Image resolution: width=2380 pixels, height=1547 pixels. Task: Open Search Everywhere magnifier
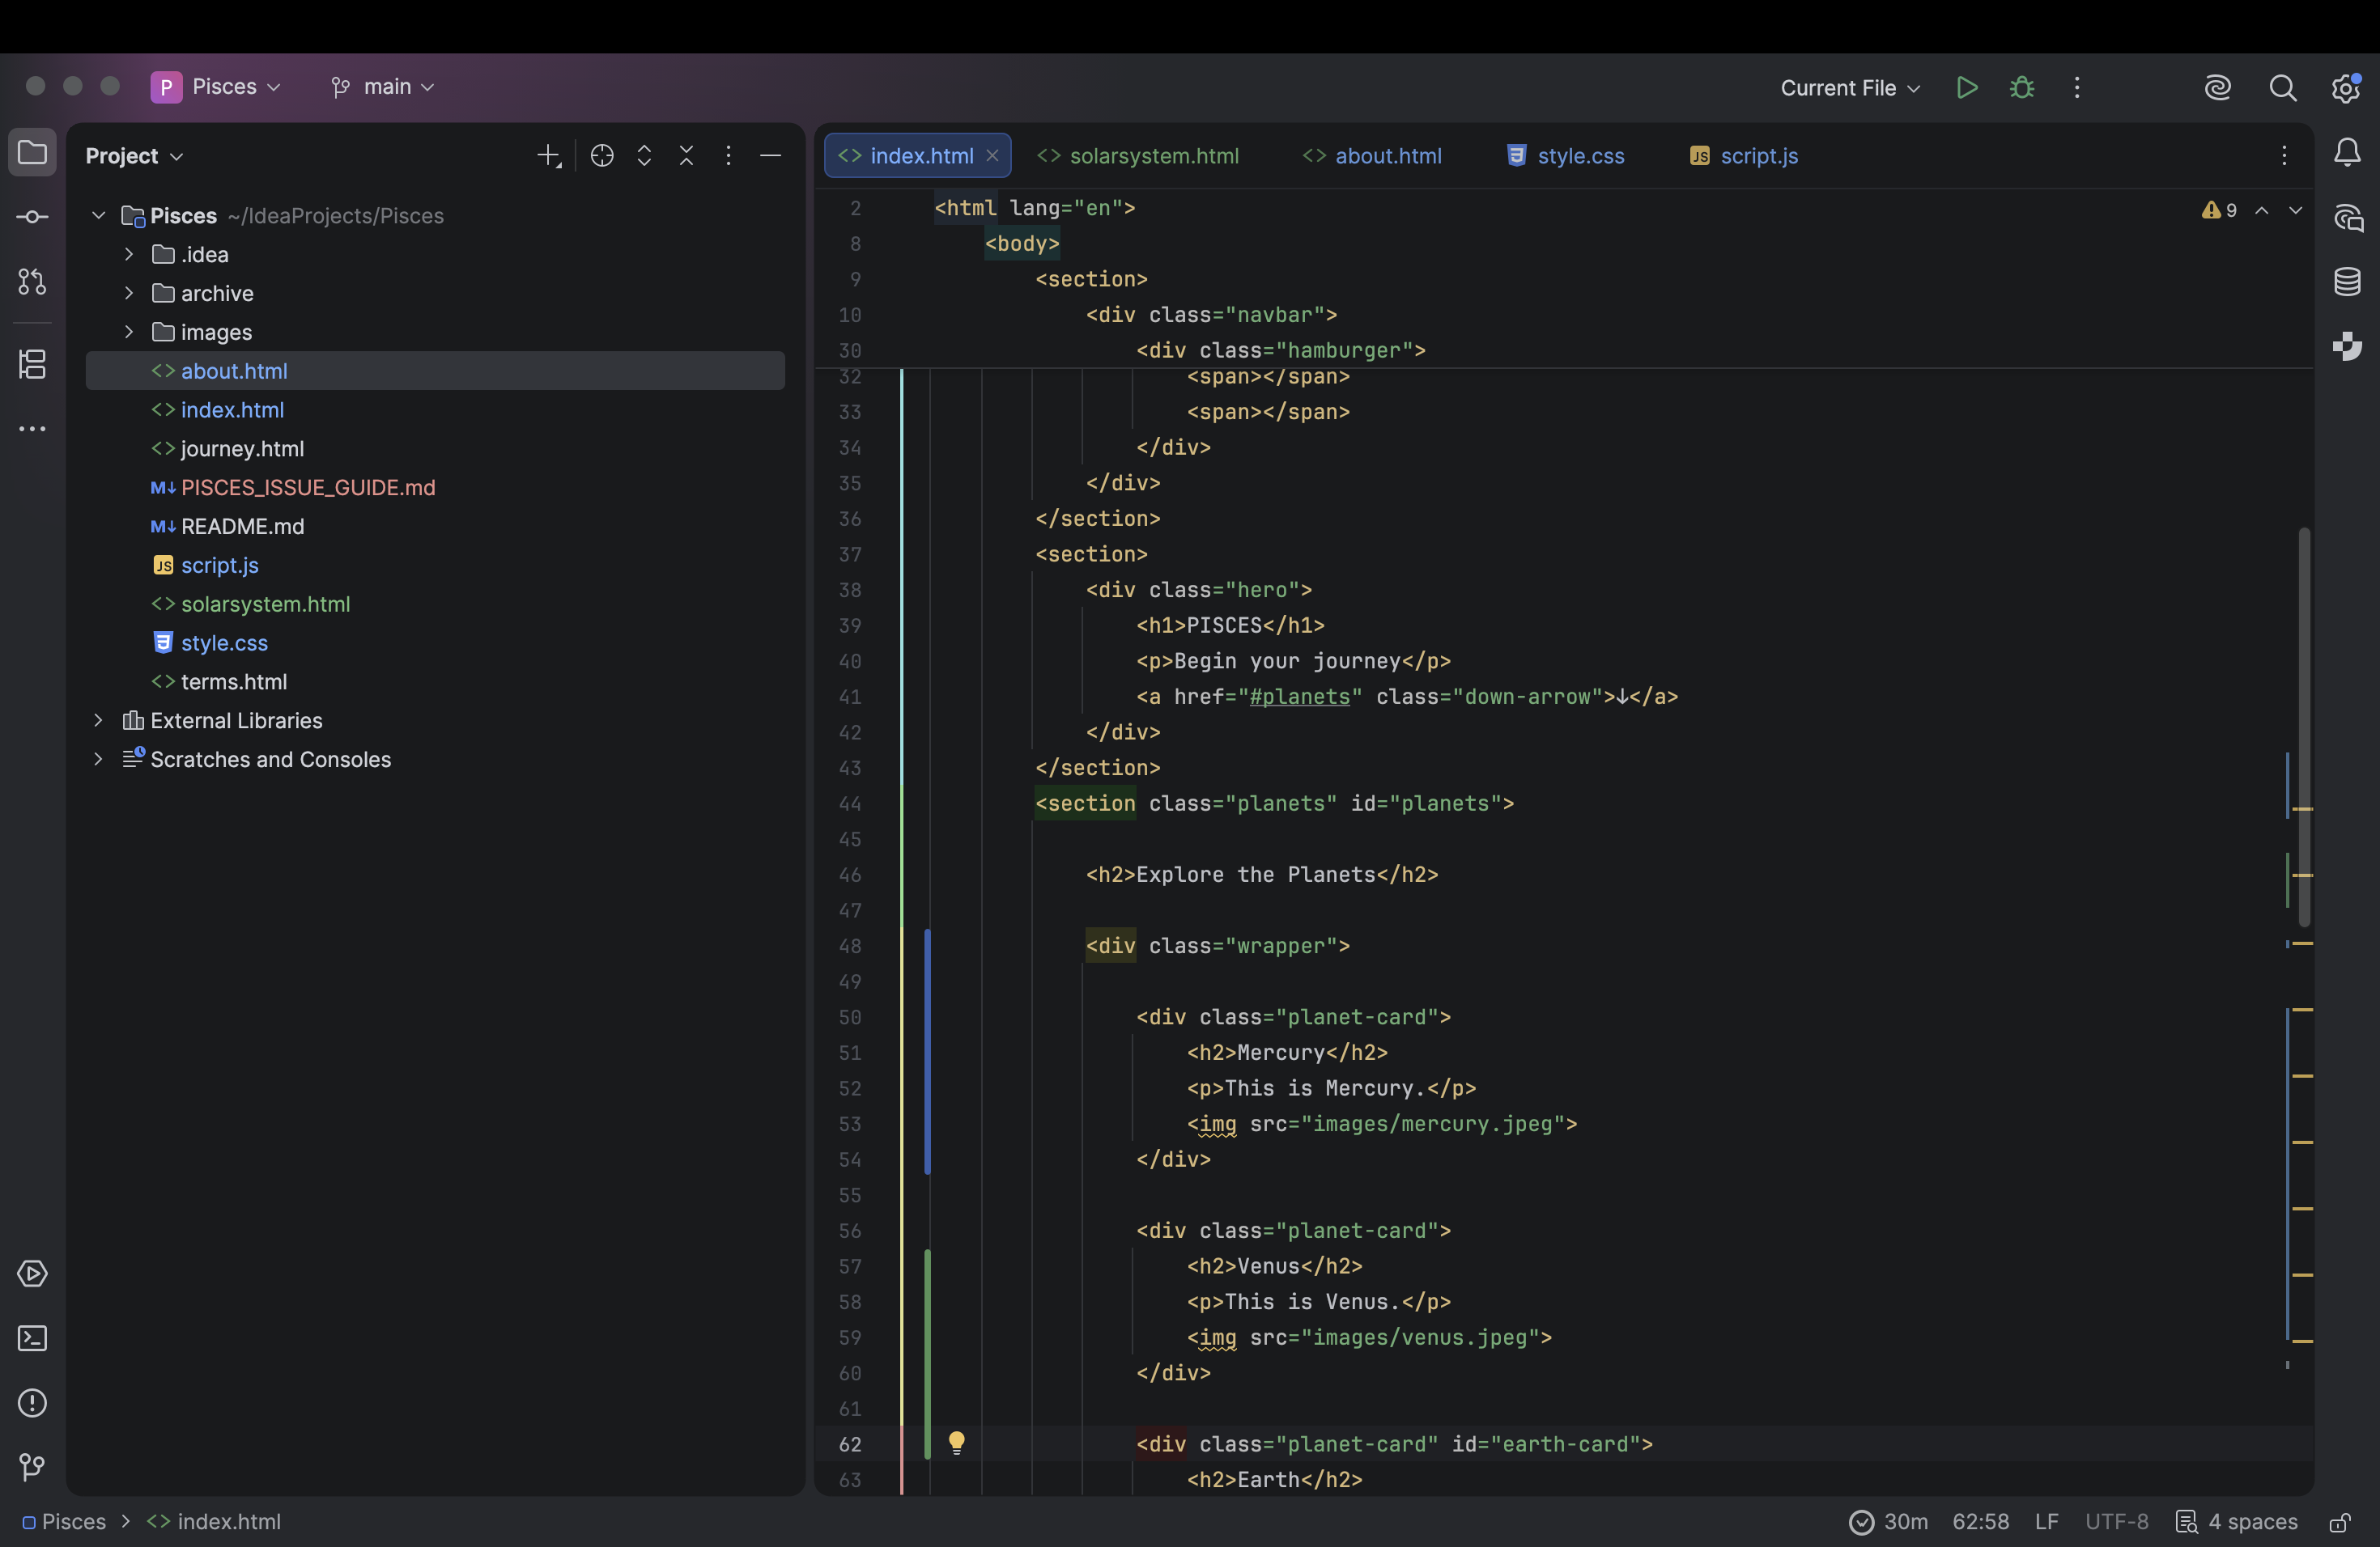(x=2282, y=87)
